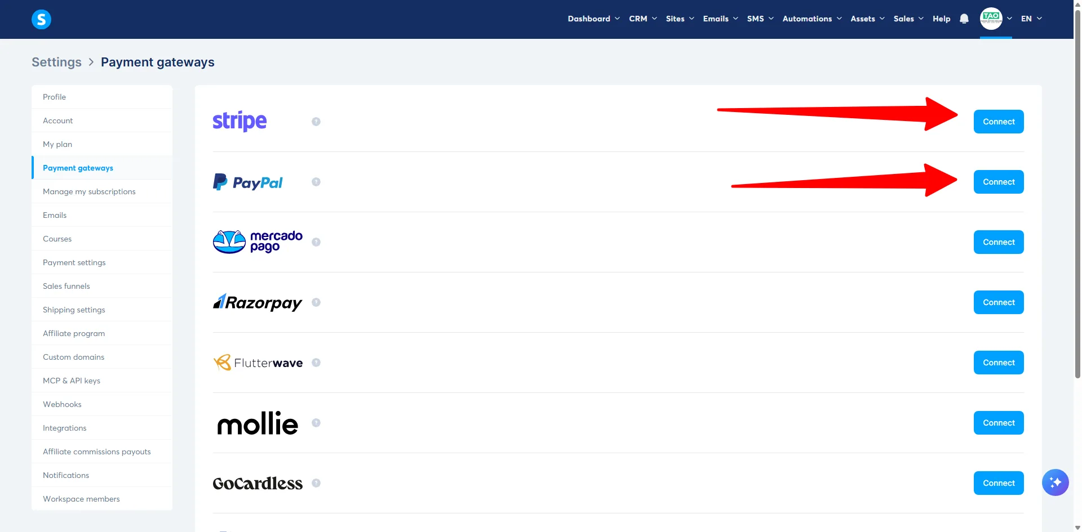Click the Settings breadcrumb link
The width and height of the screenshot is (1082, 532).
[x=56, y=62]
